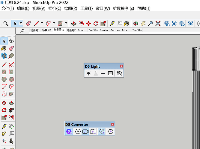
Task: Open the 工具(T) menu
Action: [86, 8]
